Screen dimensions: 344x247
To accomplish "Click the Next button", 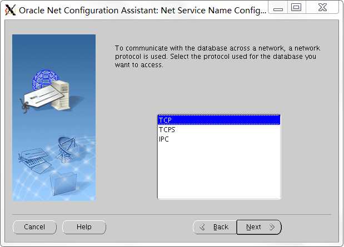I will [x=259, y=227].
